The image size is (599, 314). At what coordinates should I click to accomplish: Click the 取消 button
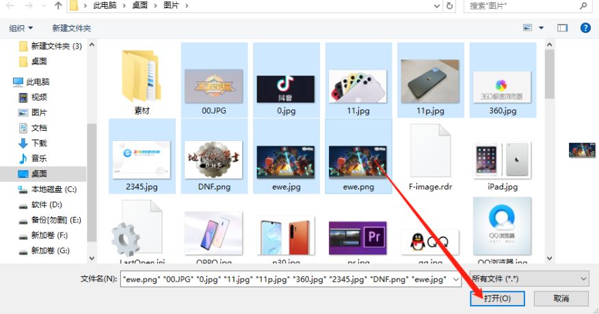tap(561, 298)
